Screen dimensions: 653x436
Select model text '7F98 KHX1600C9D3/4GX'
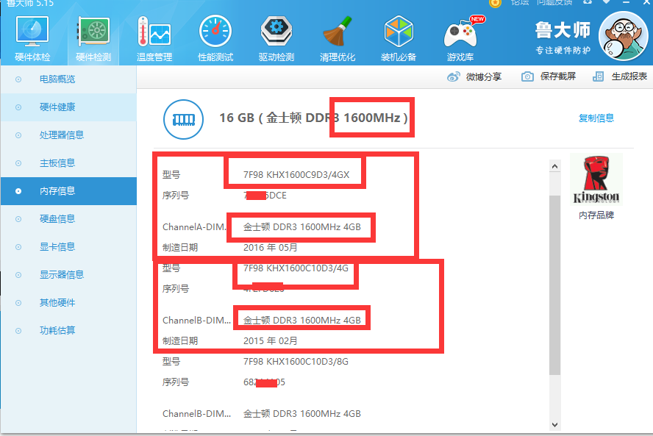click(296, 175)
